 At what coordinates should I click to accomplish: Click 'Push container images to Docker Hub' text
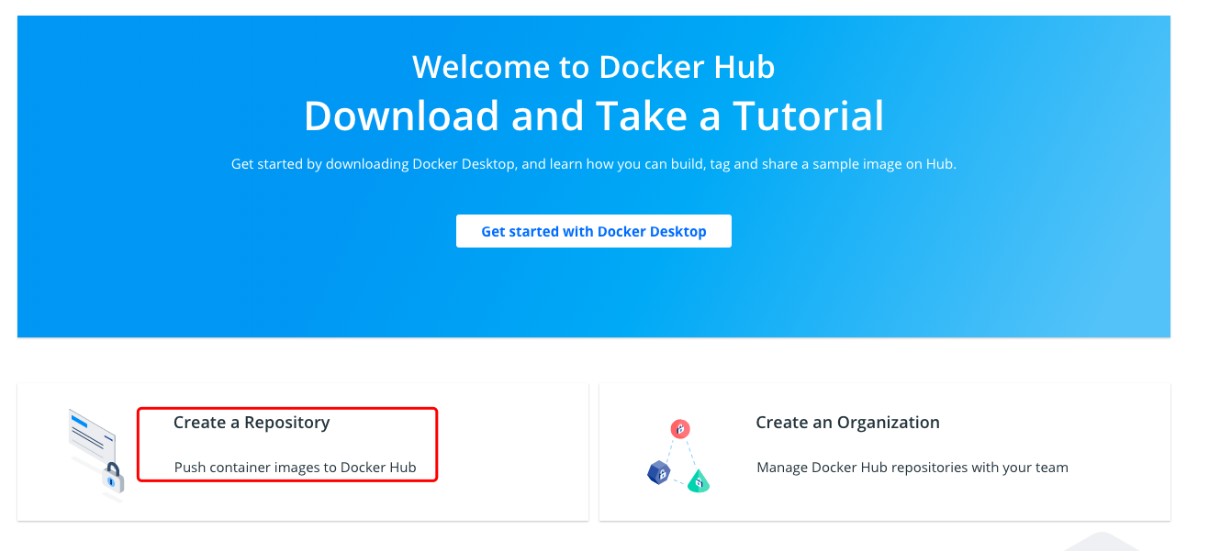click(x=296, y=468)
